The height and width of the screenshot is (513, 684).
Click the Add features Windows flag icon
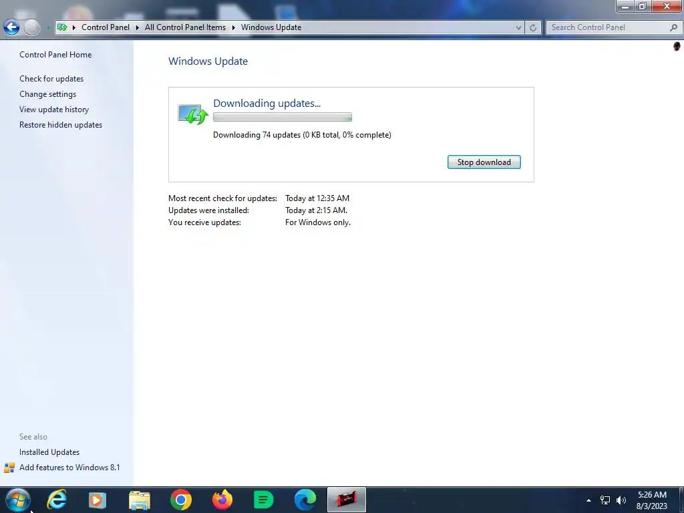click(9, 468)
